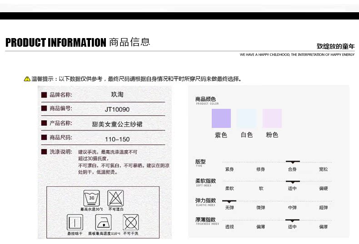Click the 产品名称 label

61,123
